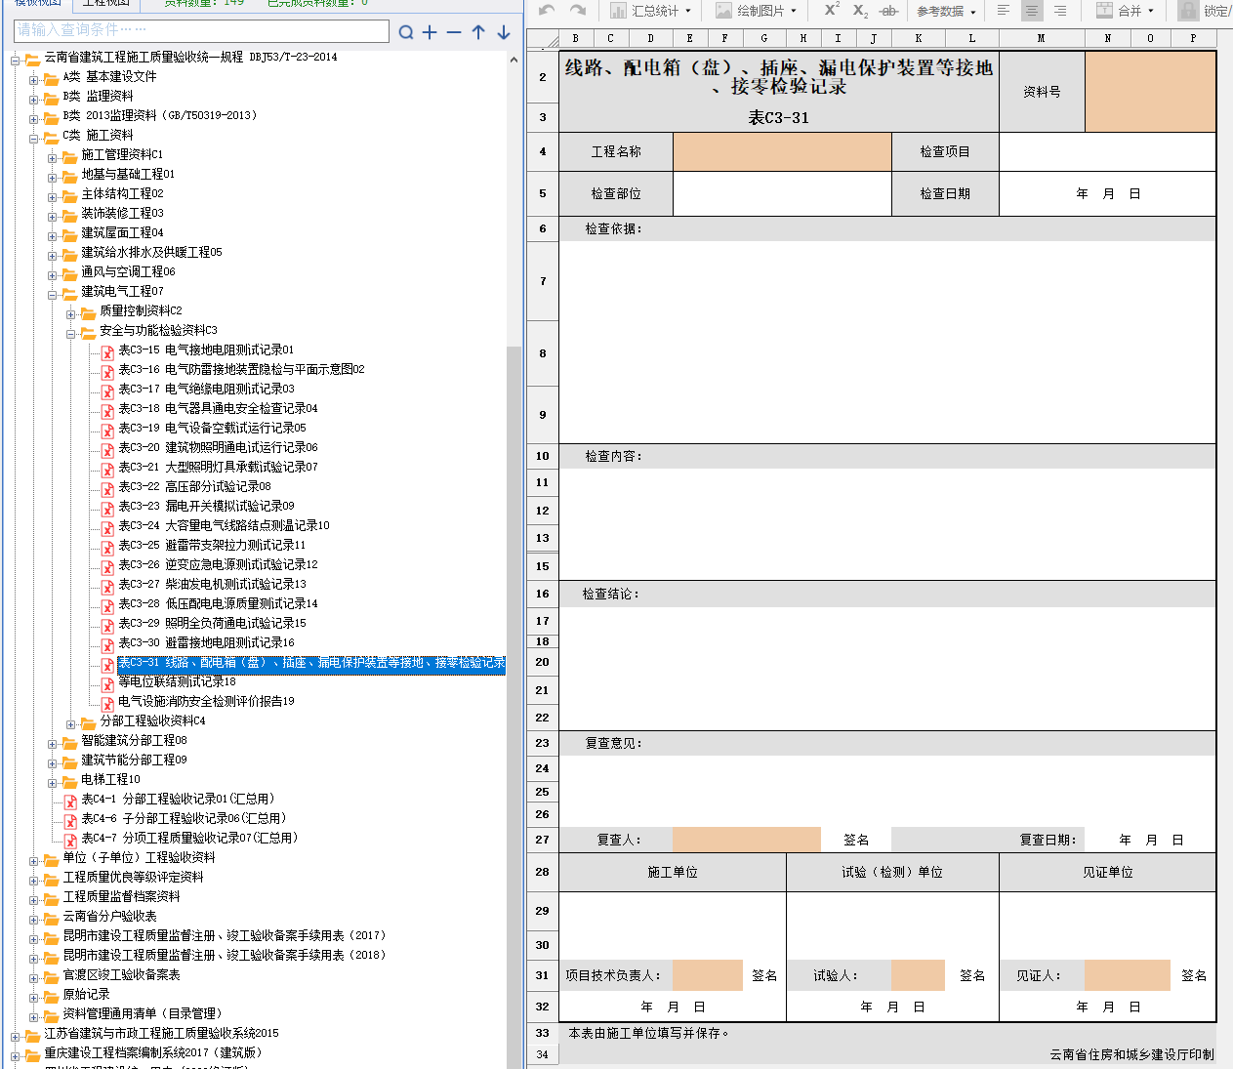
Task: Click the 电梯工程10 folder
Action: [x=110, y=779]
